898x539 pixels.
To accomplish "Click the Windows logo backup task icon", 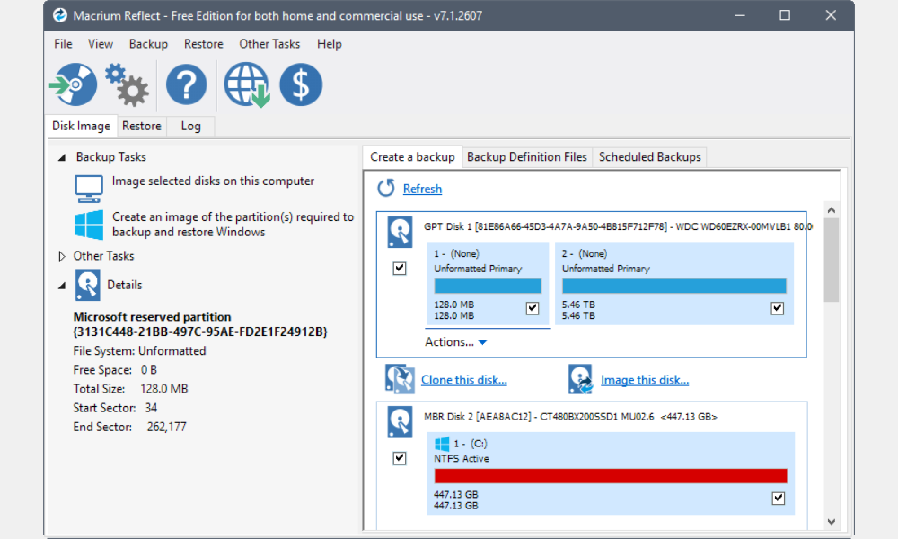I will 89,225.
